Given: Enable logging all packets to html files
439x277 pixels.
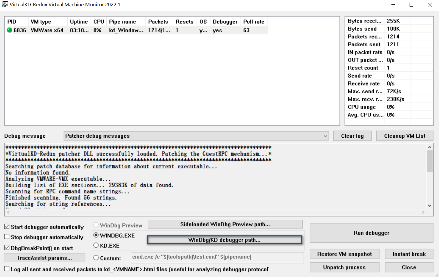Looking at the screenshot, I should pos(7,269).
